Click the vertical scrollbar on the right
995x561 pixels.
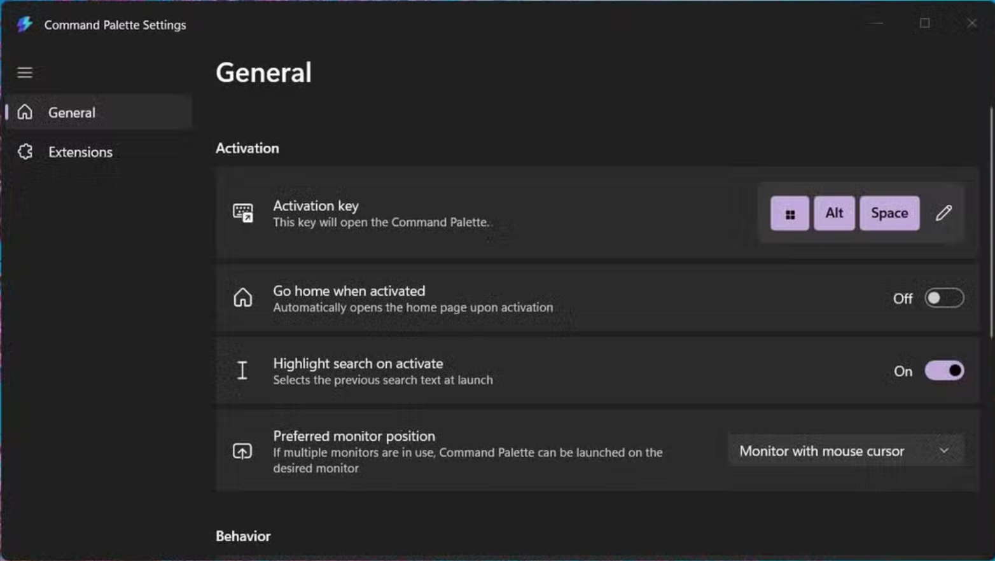[x=991, y=223]
